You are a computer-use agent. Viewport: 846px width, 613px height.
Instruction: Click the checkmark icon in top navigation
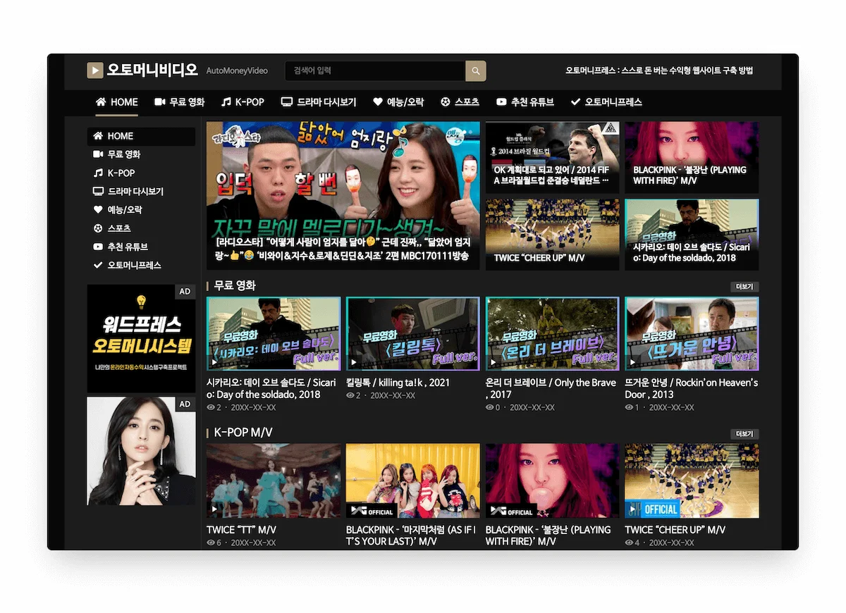(x=575, y=102)
